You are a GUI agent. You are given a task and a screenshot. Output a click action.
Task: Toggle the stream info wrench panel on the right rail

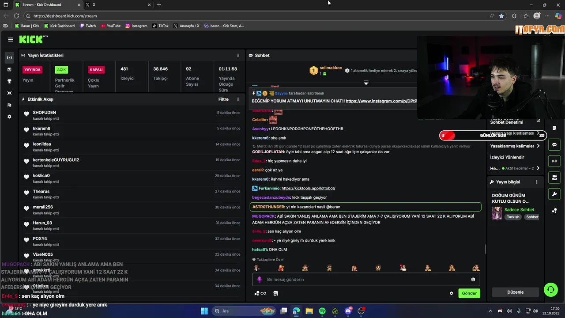click(554, 194)
